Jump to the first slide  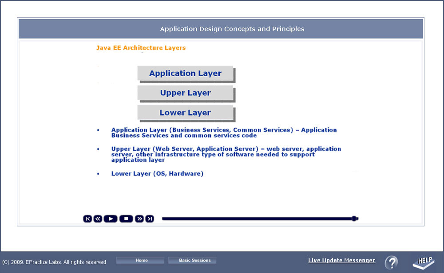[87, 219]
